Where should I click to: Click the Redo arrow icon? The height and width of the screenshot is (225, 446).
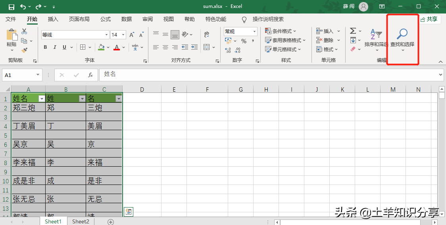coord(38,7)
